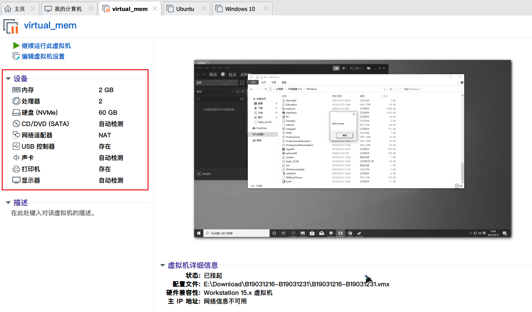Viewport: 532px width, 312px height.
Task: Click the VM icon on Ubuntu tab
Action: [170, 9]
